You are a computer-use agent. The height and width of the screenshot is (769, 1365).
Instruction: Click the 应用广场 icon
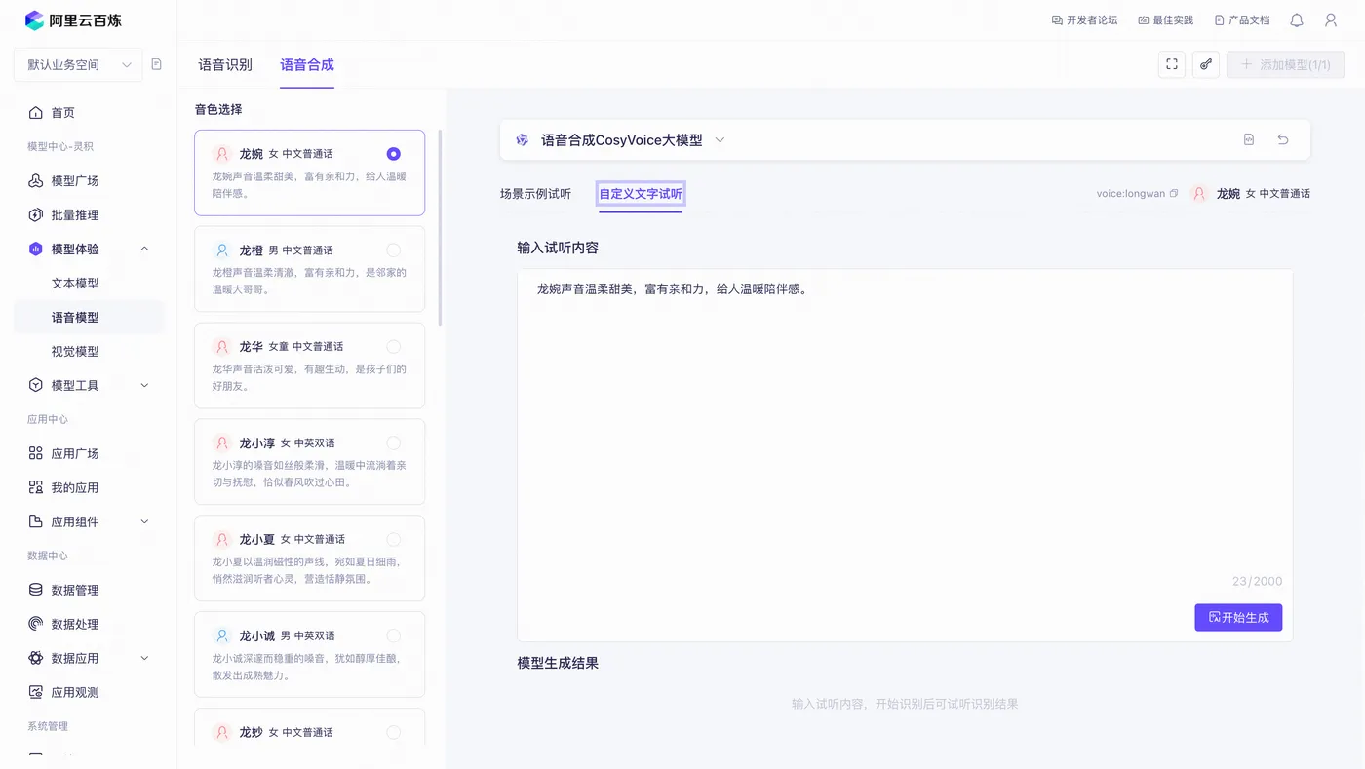pos(36,454)
